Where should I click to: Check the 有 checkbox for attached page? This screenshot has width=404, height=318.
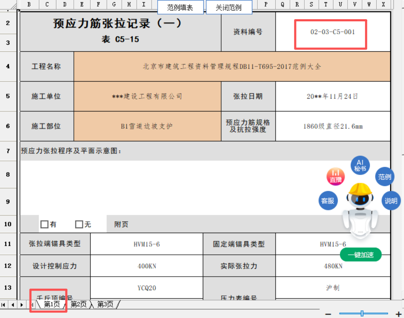tap(44, 224)
